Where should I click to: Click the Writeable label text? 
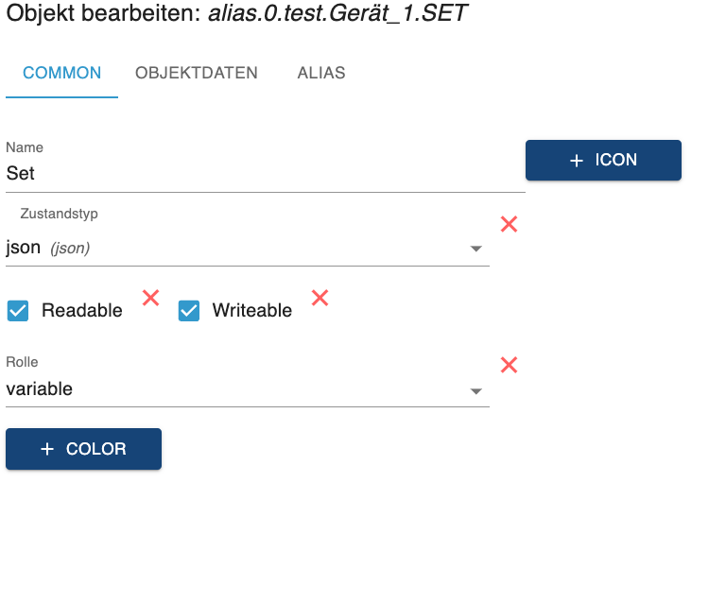point(251,310)
